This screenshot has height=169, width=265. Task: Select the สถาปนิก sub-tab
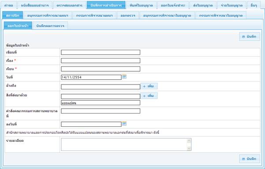[x=13, y=15]
